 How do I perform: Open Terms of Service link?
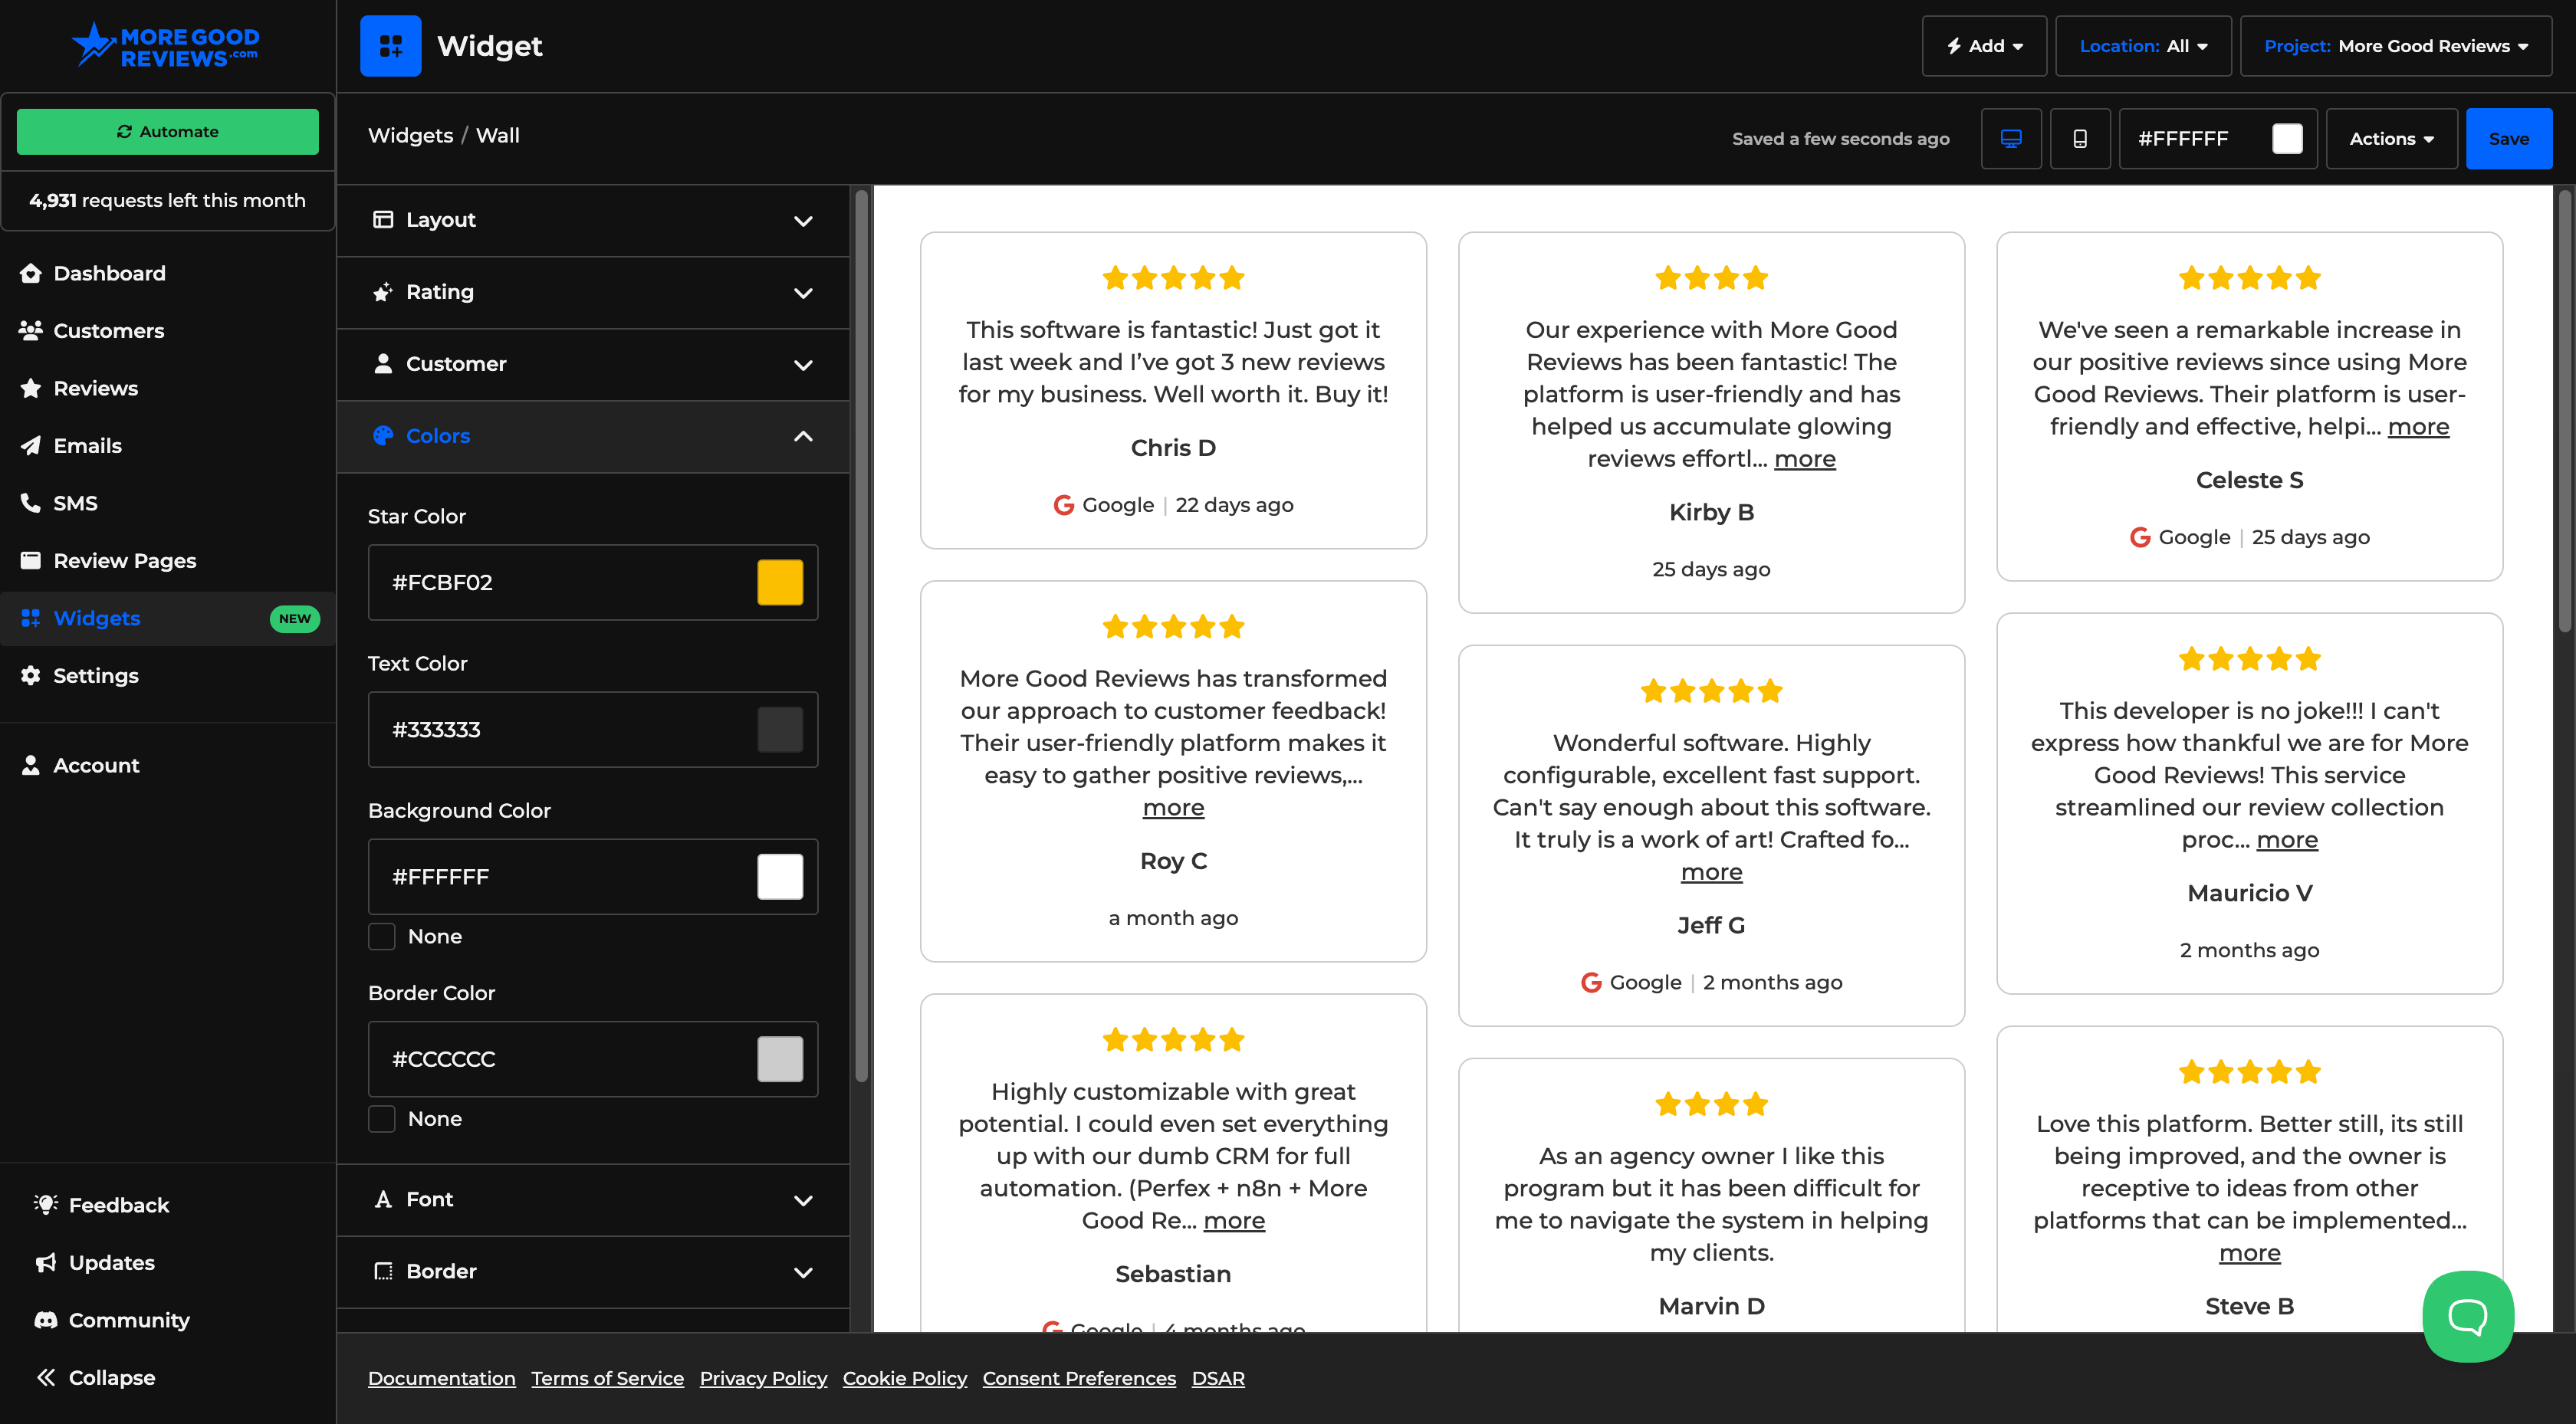[x=607, y=1378]
